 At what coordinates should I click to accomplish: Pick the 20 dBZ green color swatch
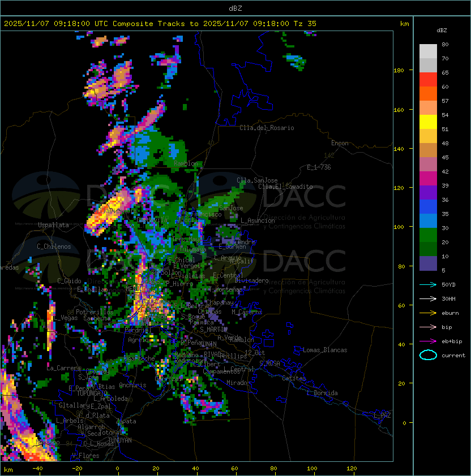click(428, 249)
